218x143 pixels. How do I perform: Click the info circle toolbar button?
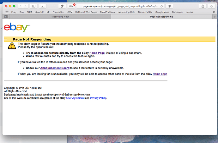[x=169, y=6]
